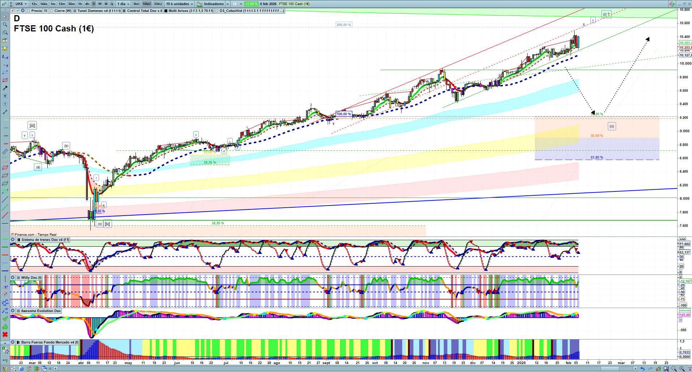Select the red ellipse drawing tool
This screenshot has height=372, width=692.
[x=5, y=168]
